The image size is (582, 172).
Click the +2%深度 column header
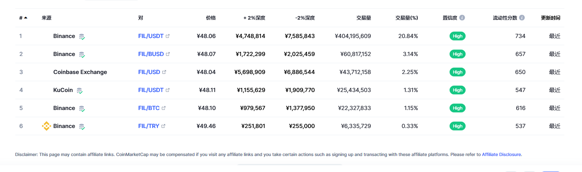click(x=254, y=18)
